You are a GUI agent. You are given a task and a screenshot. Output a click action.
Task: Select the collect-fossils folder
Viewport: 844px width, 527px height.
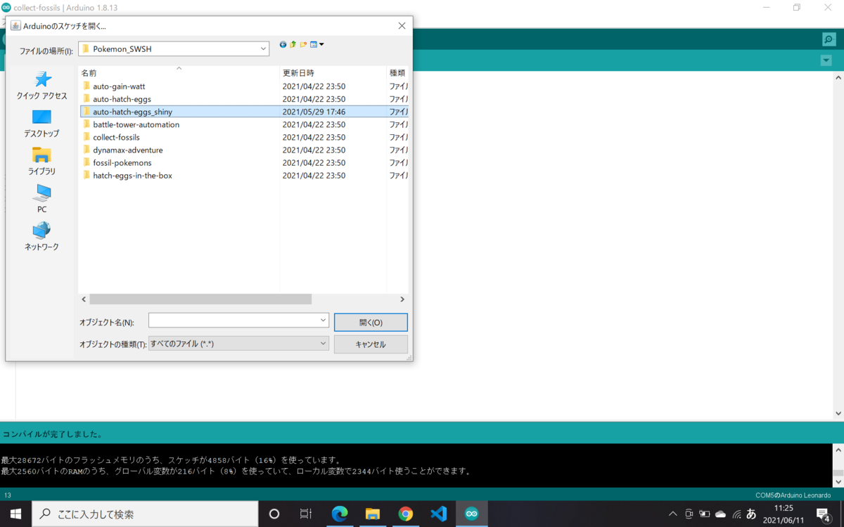[116, 137]
